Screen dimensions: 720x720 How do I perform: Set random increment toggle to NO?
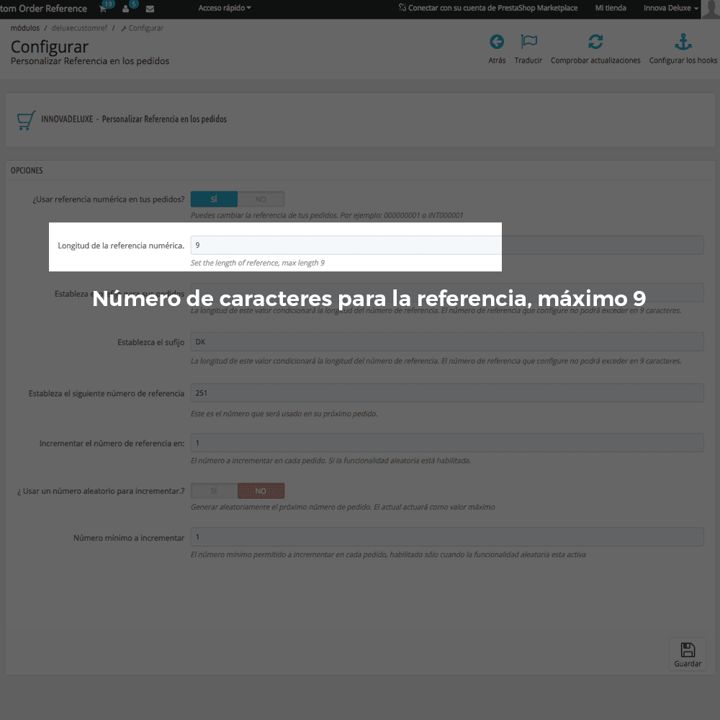261,491
